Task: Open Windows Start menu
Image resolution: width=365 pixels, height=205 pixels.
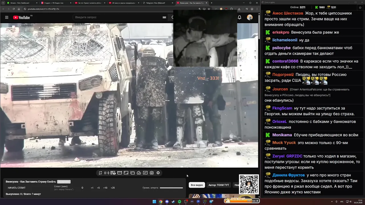Action: (x=154, y=202)
